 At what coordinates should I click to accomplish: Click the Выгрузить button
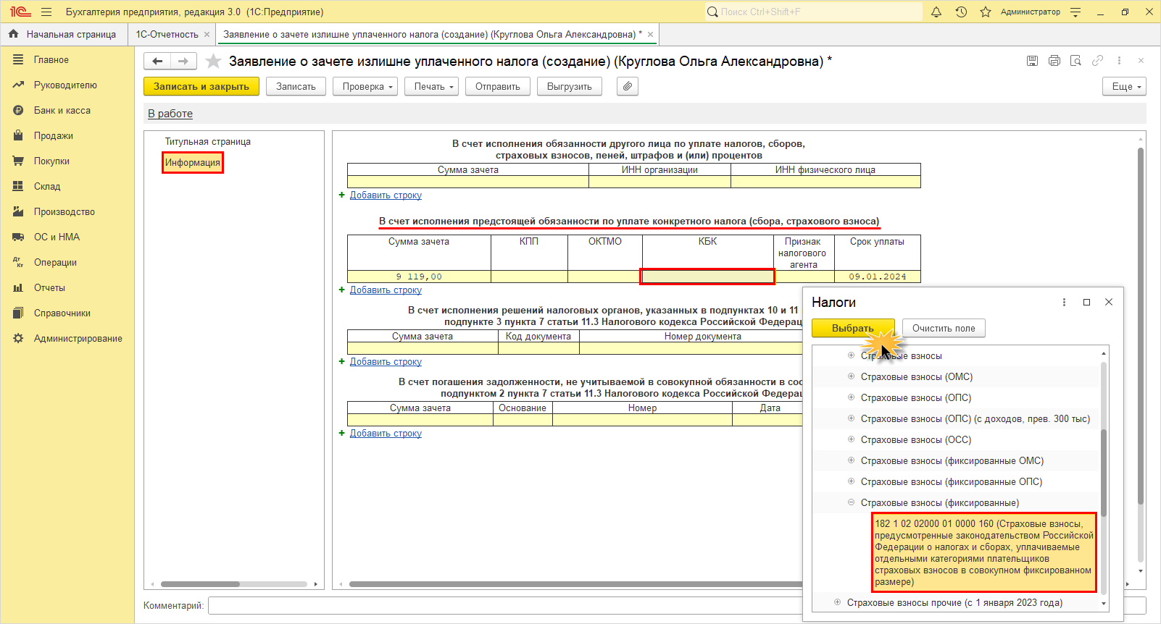tap(570, 86)
